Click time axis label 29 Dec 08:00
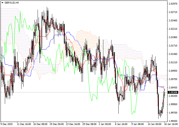Image resolution: width=179 pixels, height=127 pixels. [89, 124]
